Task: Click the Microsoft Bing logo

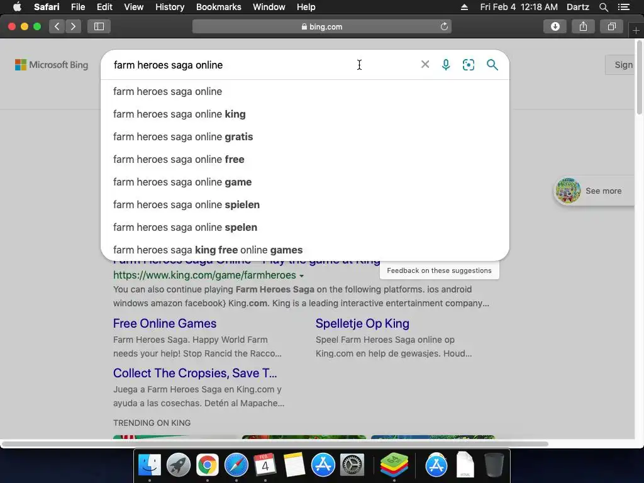Action: click(x=52, y=65)
